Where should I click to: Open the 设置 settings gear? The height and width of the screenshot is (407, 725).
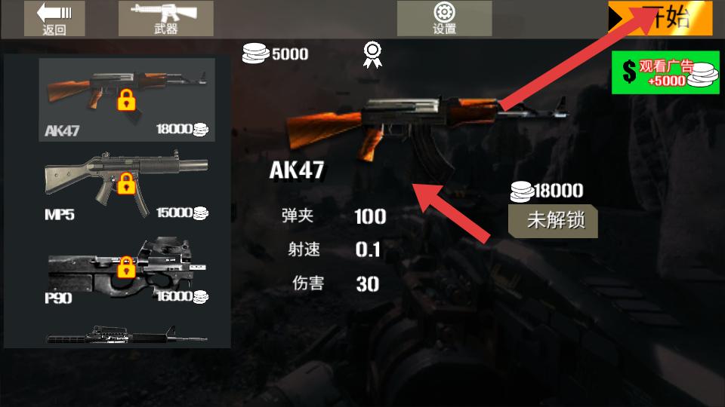pos(444,18)
